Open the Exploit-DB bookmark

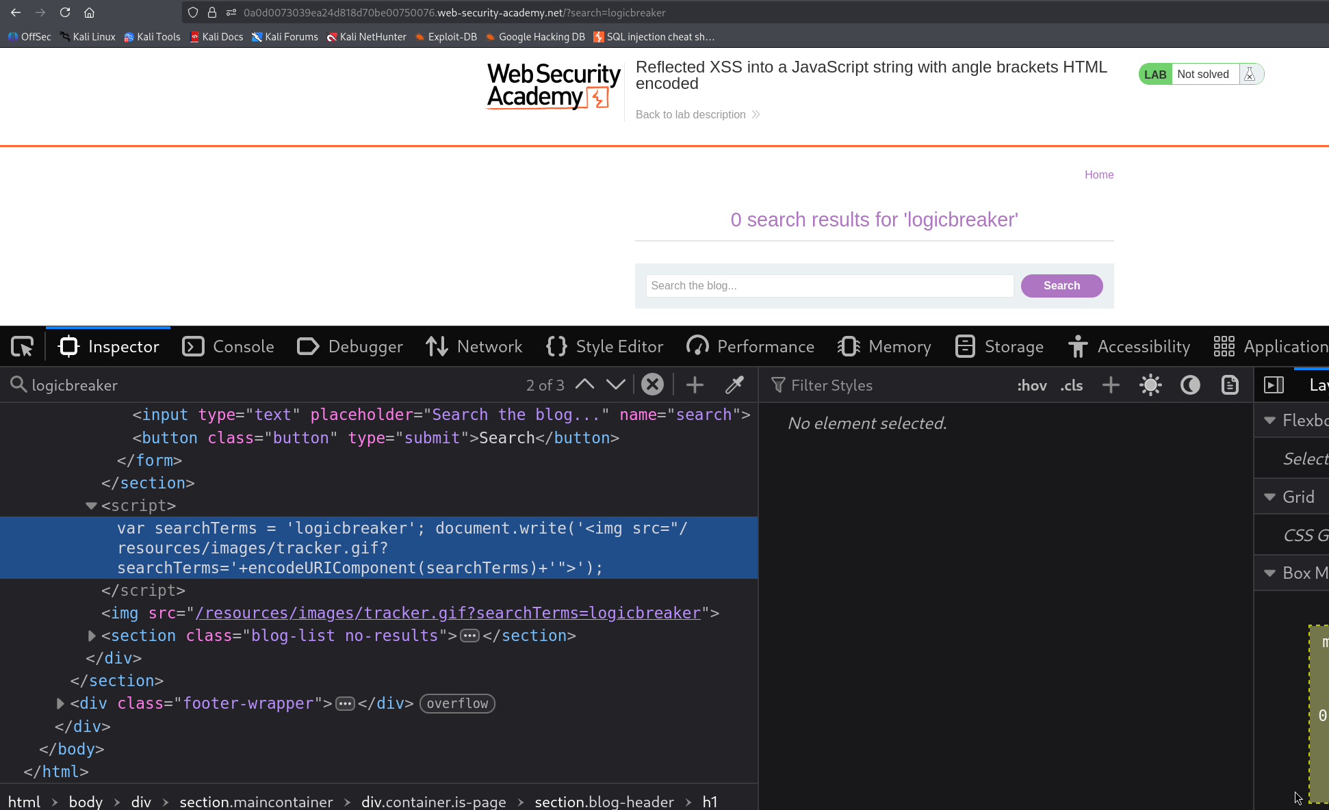446,37
